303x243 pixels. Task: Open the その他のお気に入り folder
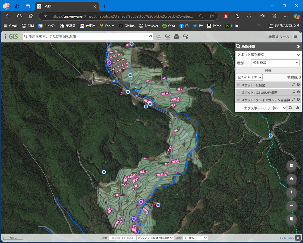[284, 26]
